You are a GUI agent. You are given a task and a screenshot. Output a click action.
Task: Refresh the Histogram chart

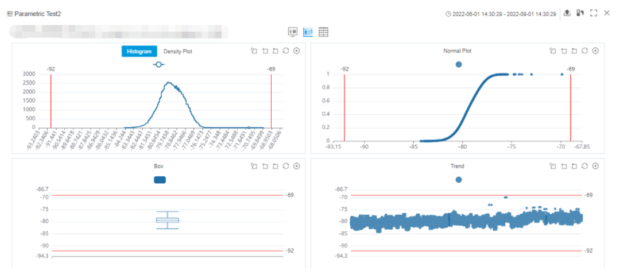286,51
